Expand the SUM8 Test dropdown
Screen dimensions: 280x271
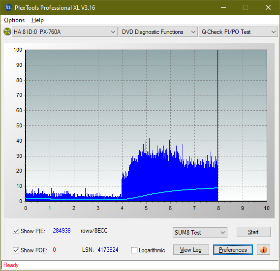(x=200, y=233)
